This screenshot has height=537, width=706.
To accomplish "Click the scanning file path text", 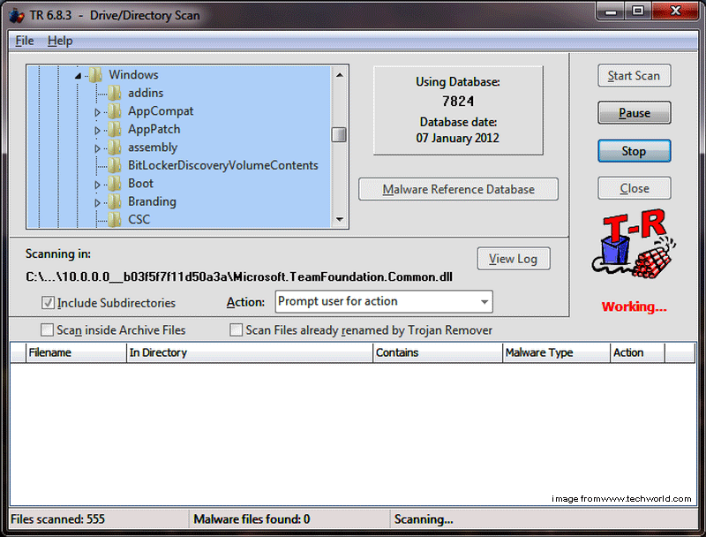I will (x=239, y=276).
